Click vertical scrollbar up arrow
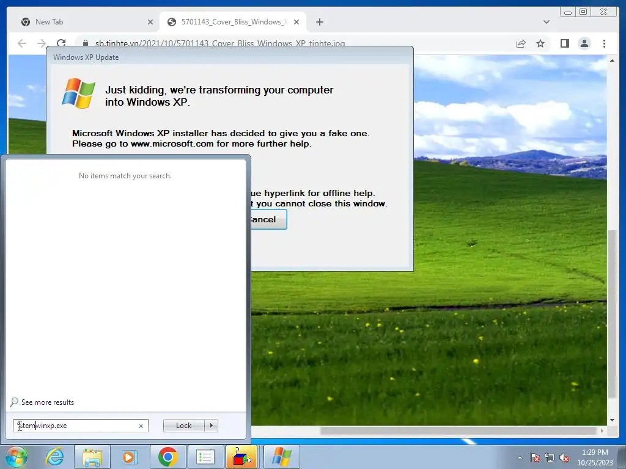Screen dimensions: 626x469 click(x=612, y=60)
